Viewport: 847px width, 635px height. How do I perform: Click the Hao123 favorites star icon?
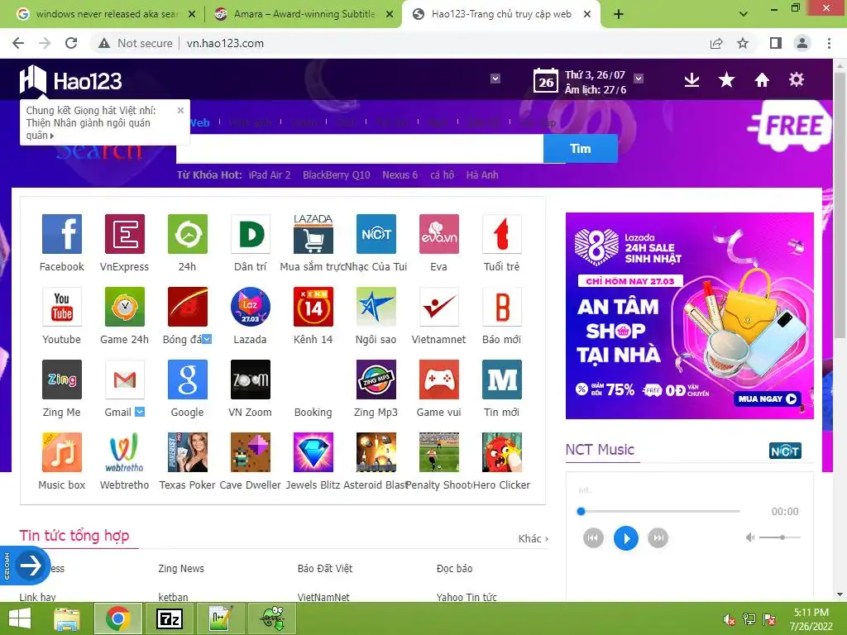pyautogui.click(x=726, y=80)
